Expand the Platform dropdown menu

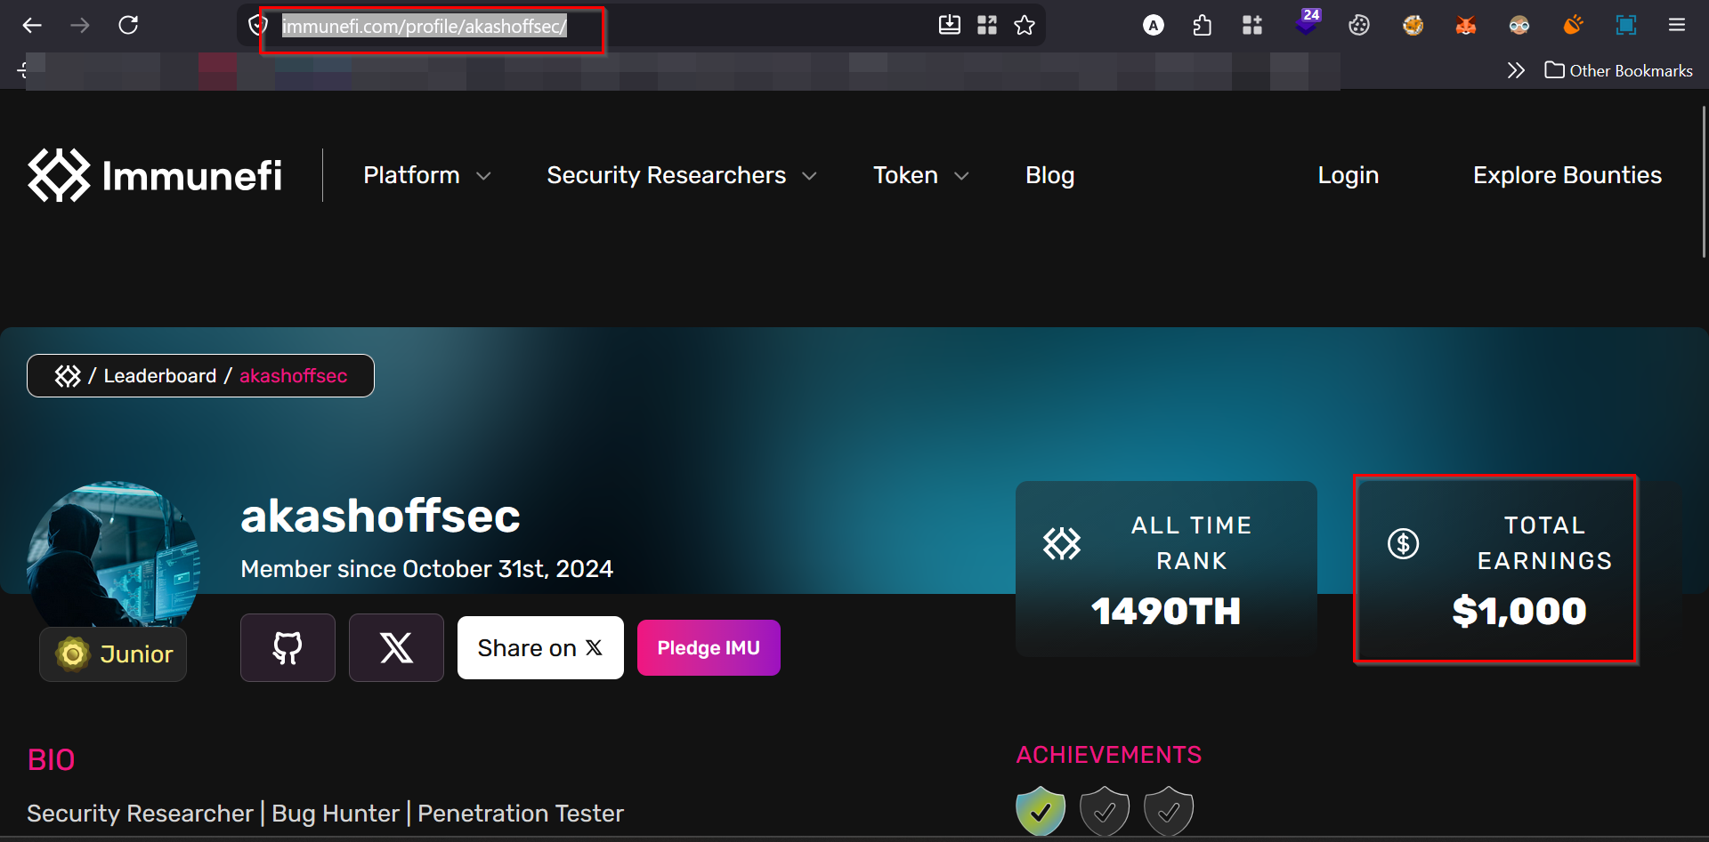[x=426, y=175]
